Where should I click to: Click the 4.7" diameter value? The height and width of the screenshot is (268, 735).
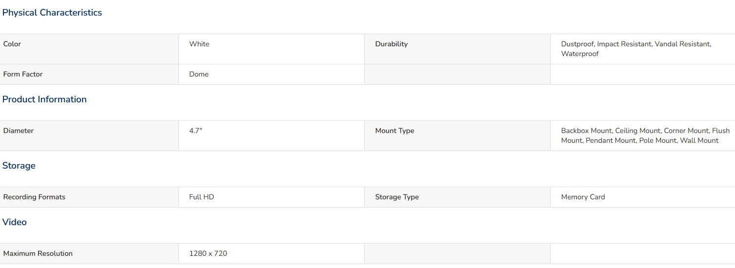click(196, 131)
